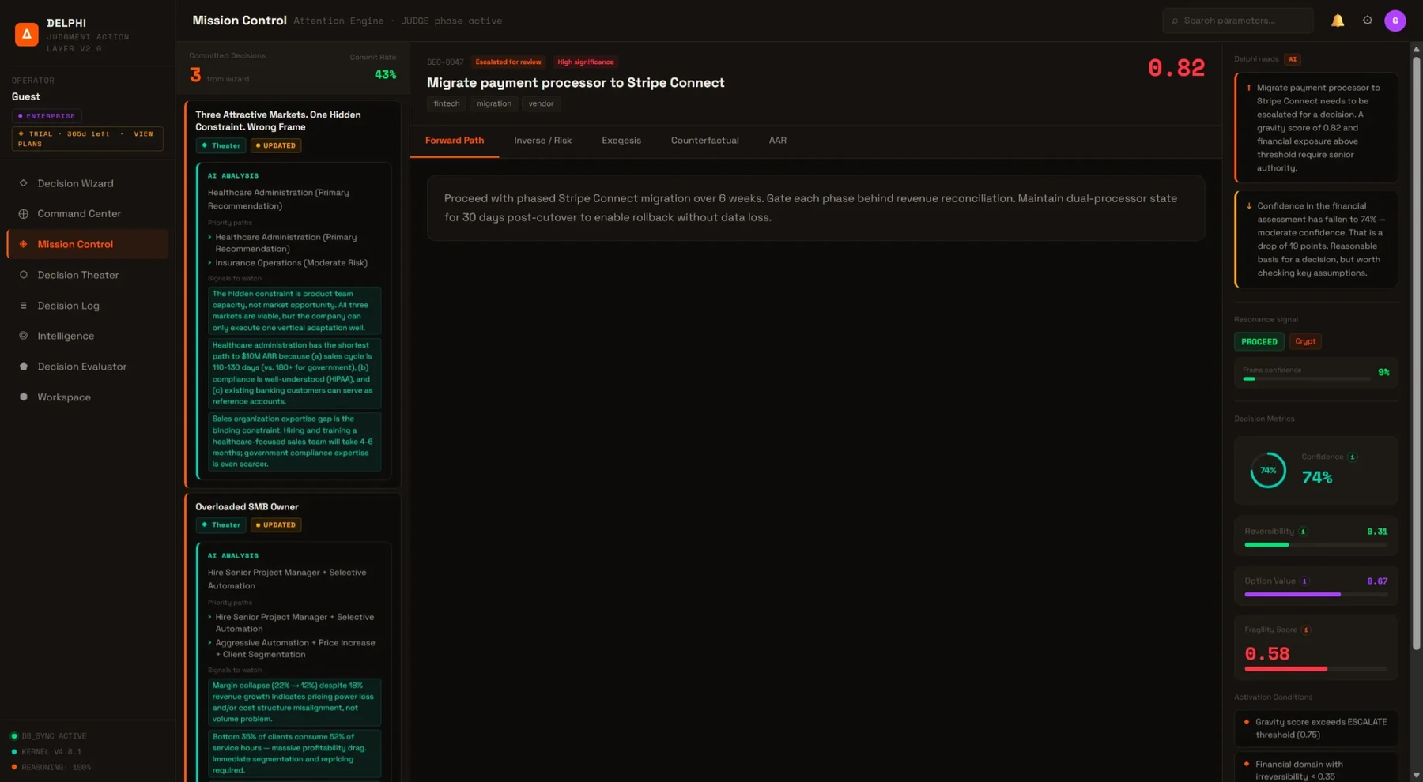Open the Guest user avatar
Image resolution: width=1423 pixels, height=782 pixels.
[x=1395, y=21]
